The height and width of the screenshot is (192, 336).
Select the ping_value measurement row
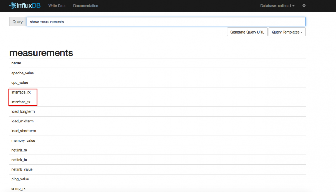tap(157, 179)
